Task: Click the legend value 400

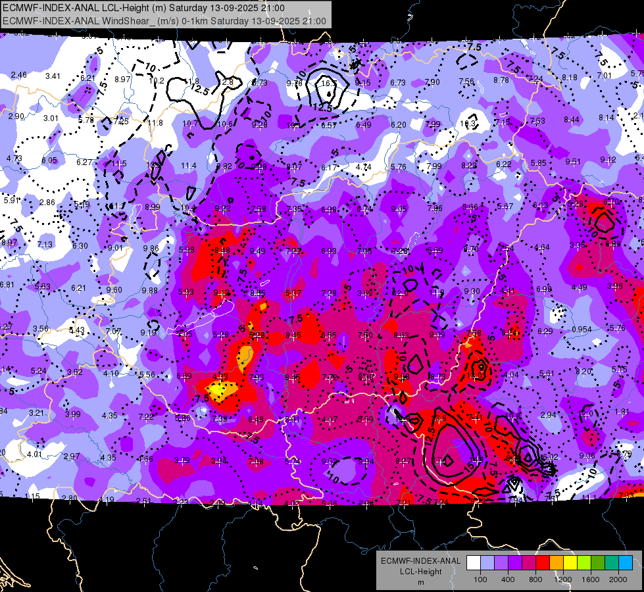Action: coord(508,580)
